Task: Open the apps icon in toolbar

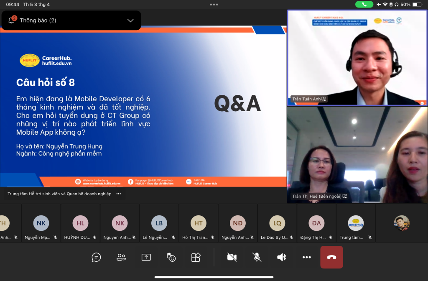Action: point(196,257)
